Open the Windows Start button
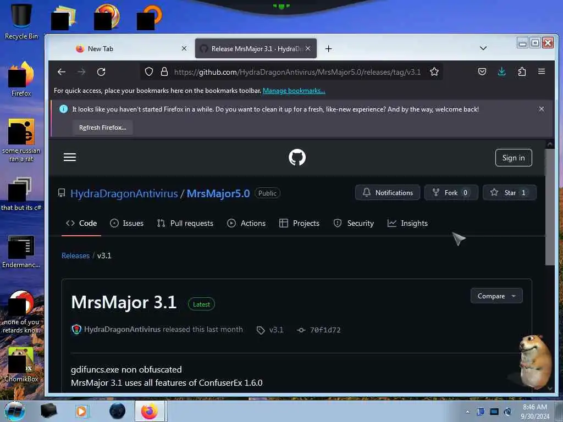Screen dimensions: 563x422 [x=14, y=411]
